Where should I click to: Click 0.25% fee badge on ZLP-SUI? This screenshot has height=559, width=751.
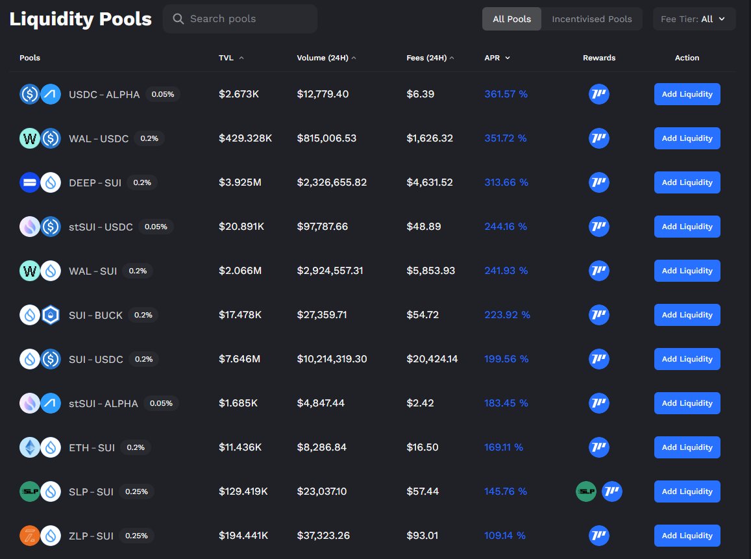136,536
